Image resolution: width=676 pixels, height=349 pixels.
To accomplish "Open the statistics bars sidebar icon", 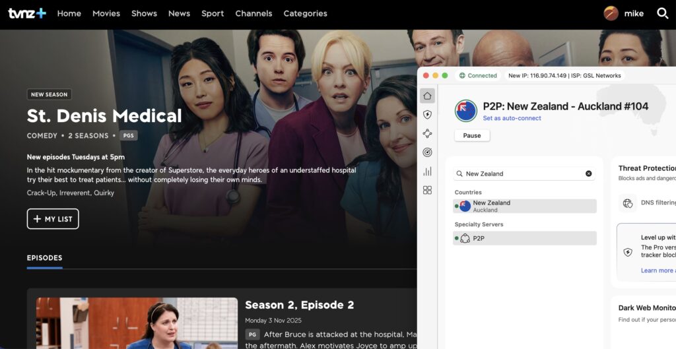I will coord(427,171).
